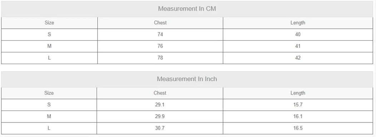Select the Length column header in CM table
Viewport: 376px width, 137px height.
(x=298, y=23)
